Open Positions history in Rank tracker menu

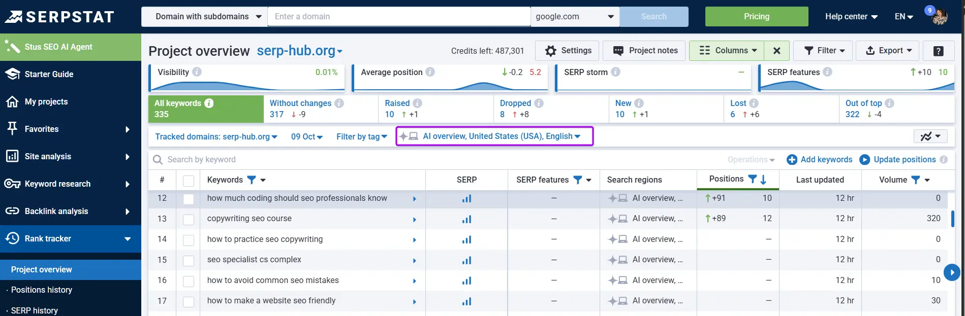[42, 290]
